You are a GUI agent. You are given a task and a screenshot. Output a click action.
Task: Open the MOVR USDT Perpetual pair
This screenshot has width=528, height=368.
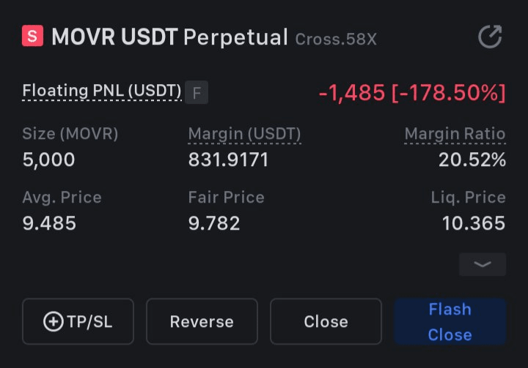click(169, 37)
